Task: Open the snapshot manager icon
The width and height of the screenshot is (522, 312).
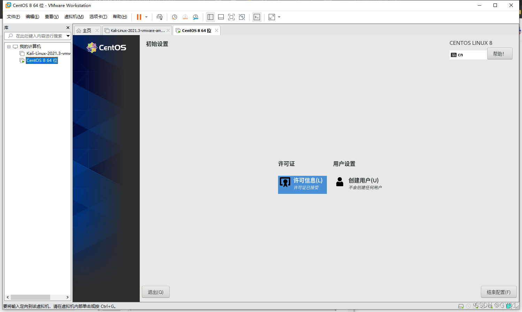Action: click(x=195, y=17)
